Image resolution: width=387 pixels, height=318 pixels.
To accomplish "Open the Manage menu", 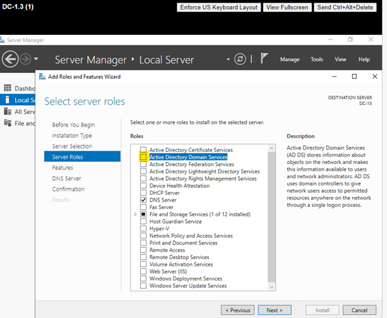I will pos(290,60).
